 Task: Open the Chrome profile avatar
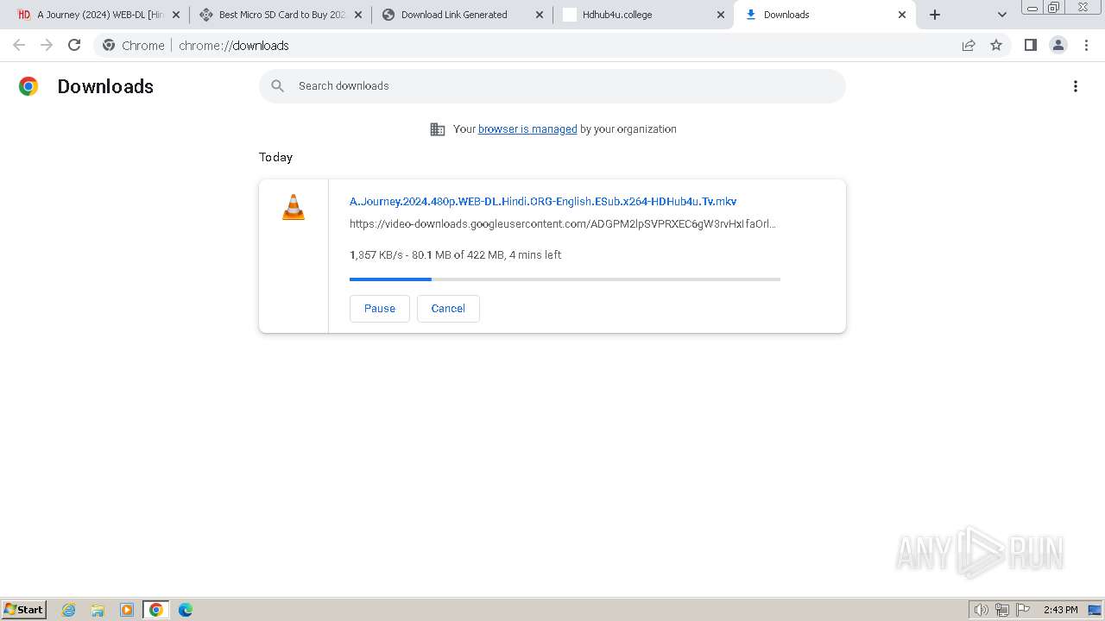(1058, 45)
